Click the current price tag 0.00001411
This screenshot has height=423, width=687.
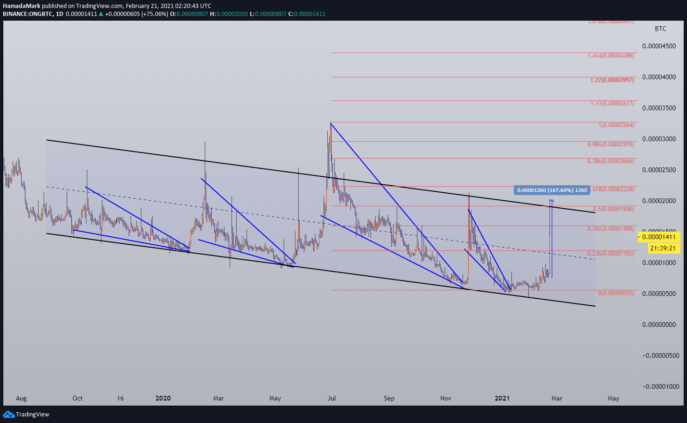click(x=659, y=237)
